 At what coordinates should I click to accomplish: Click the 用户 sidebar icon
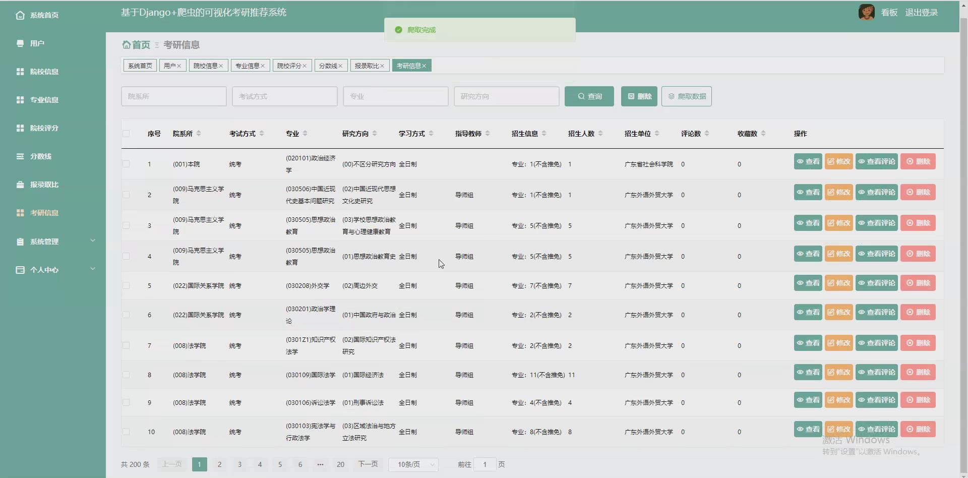tap(20, 43)
